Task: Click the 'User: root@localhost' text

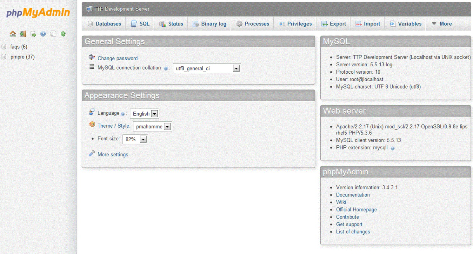Action: coord(360,79)
